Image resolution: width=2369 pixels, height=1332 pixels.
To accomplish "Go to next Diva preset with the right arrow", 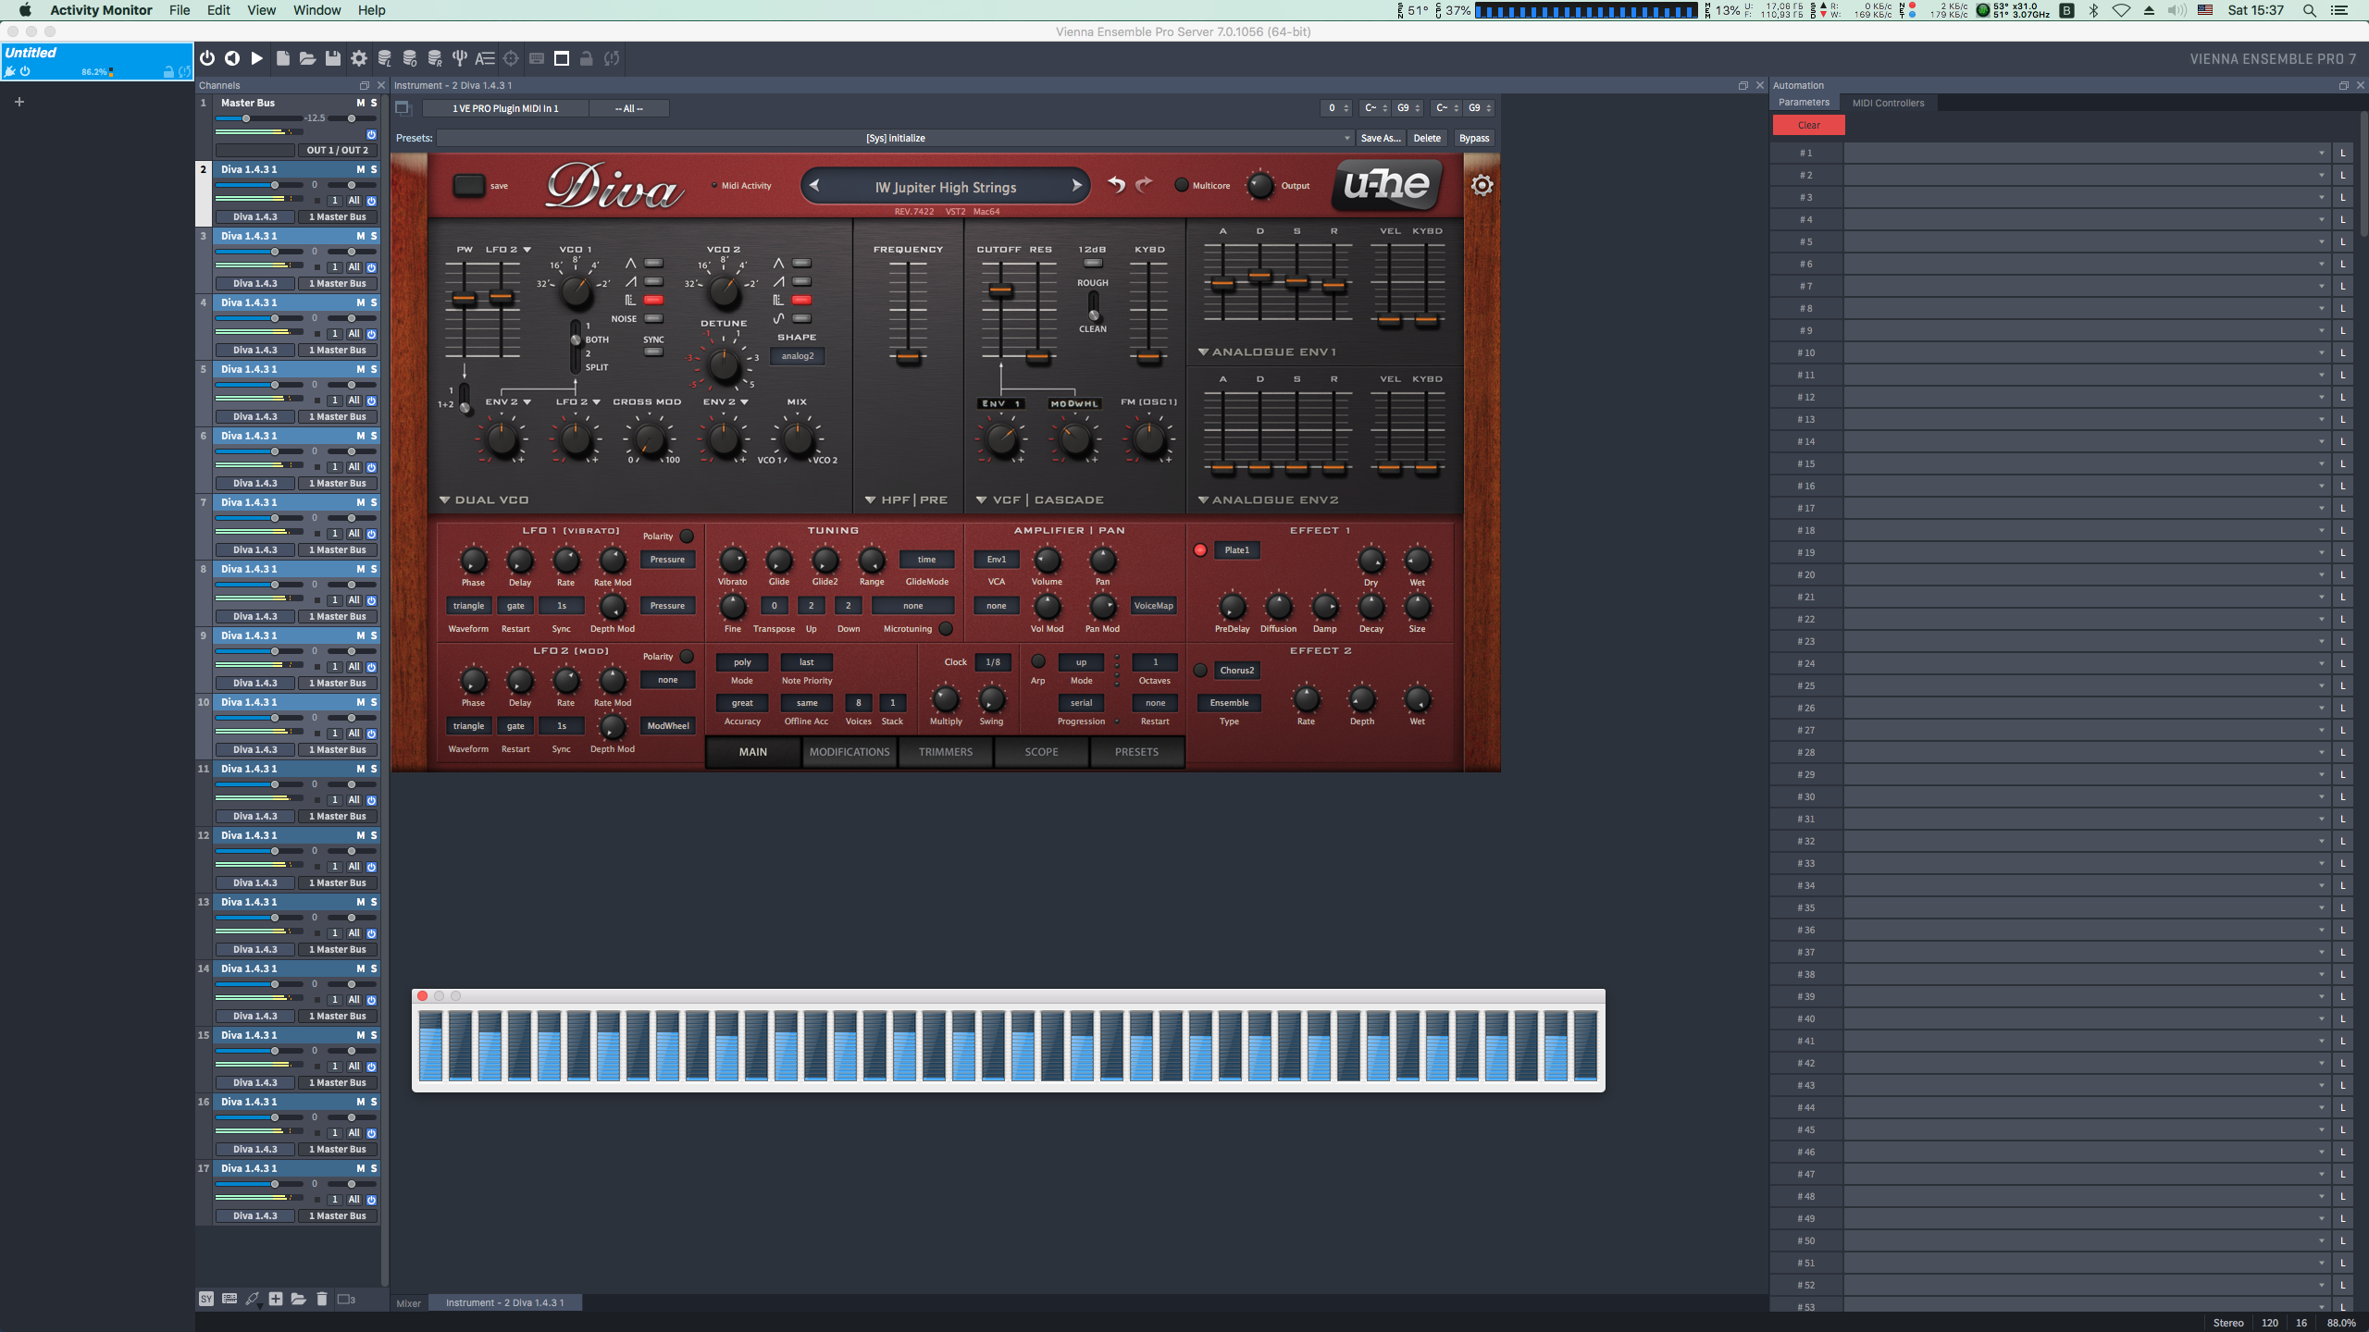I will pos(1076,186).
